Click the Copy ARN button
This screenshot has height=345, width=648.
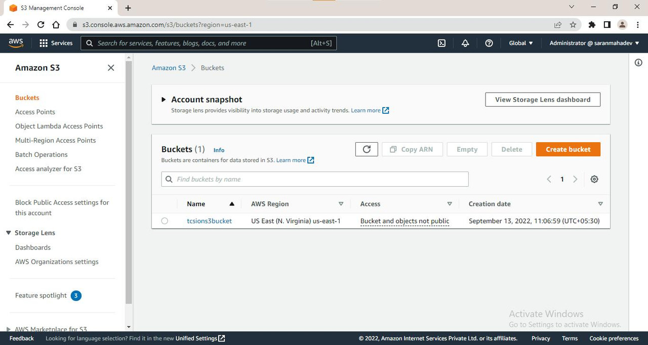coord(412,149)
